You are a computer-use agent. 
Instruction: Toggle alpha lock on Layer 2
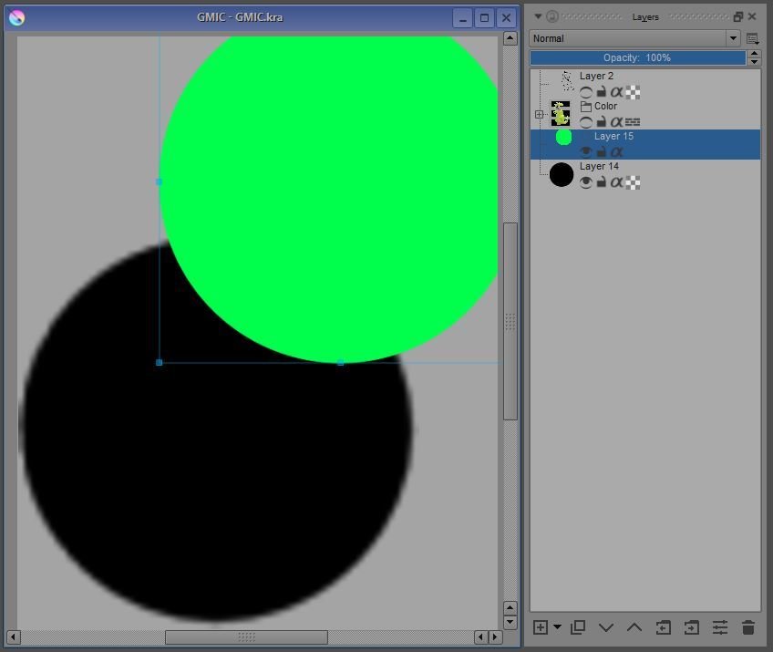coord(616,92)
